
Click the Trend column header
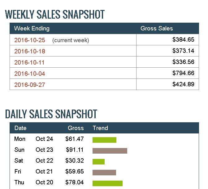[100, 128]
